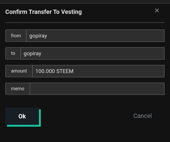The image size is (170, 142).
Task: Click empty space between Ok and Cancel
Action: click(x=85, y=116)
